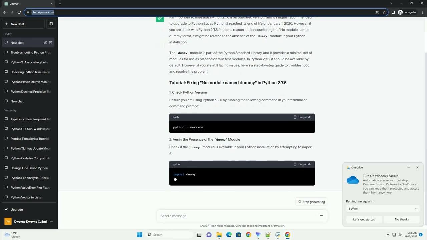
Task: Click the New Chat plus button
Action: click(x=23, y=24)
